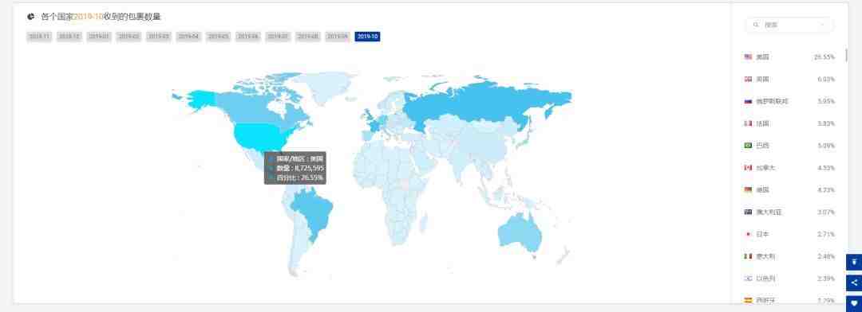Screen dimensions: 862x312
Task: Select the 2018-11 month tab
Action: click(x=39, y=37)
